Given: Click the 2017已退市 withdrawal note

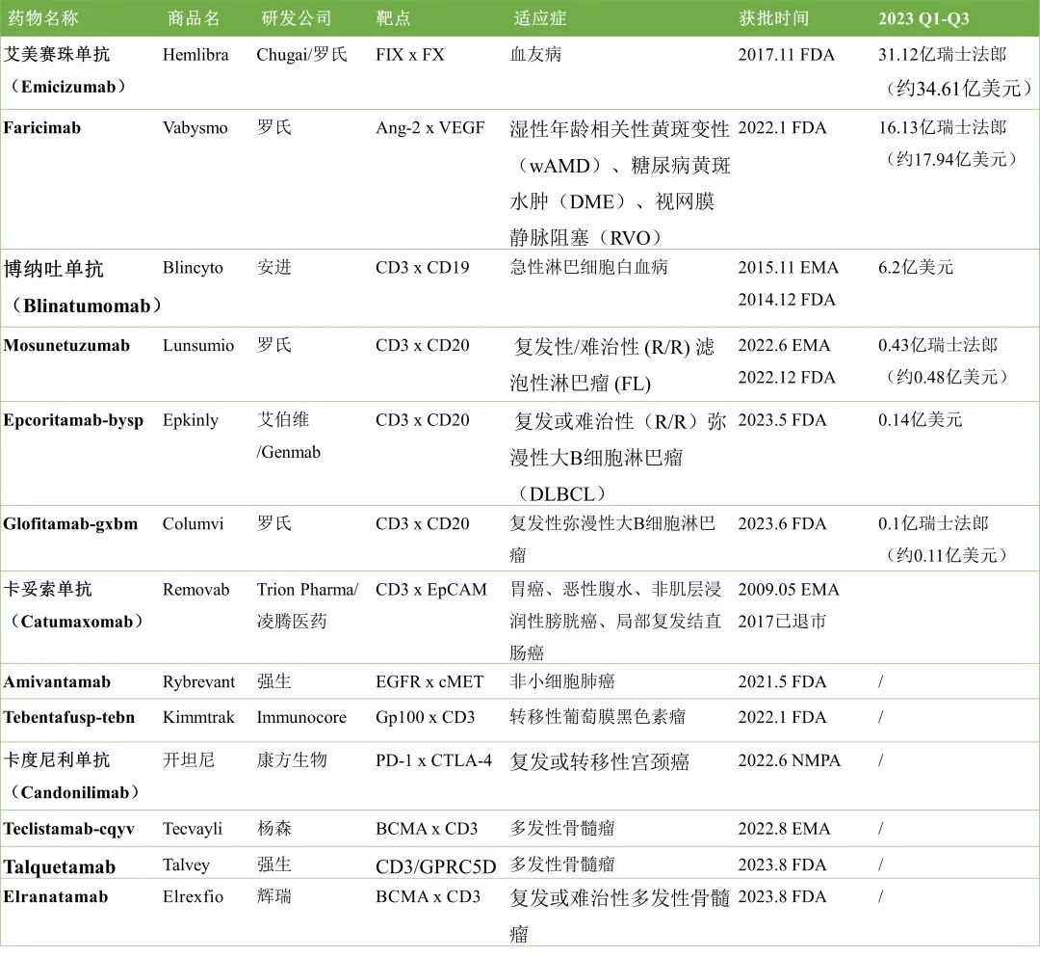Looking at the screenshot, I should pos(783,622).
